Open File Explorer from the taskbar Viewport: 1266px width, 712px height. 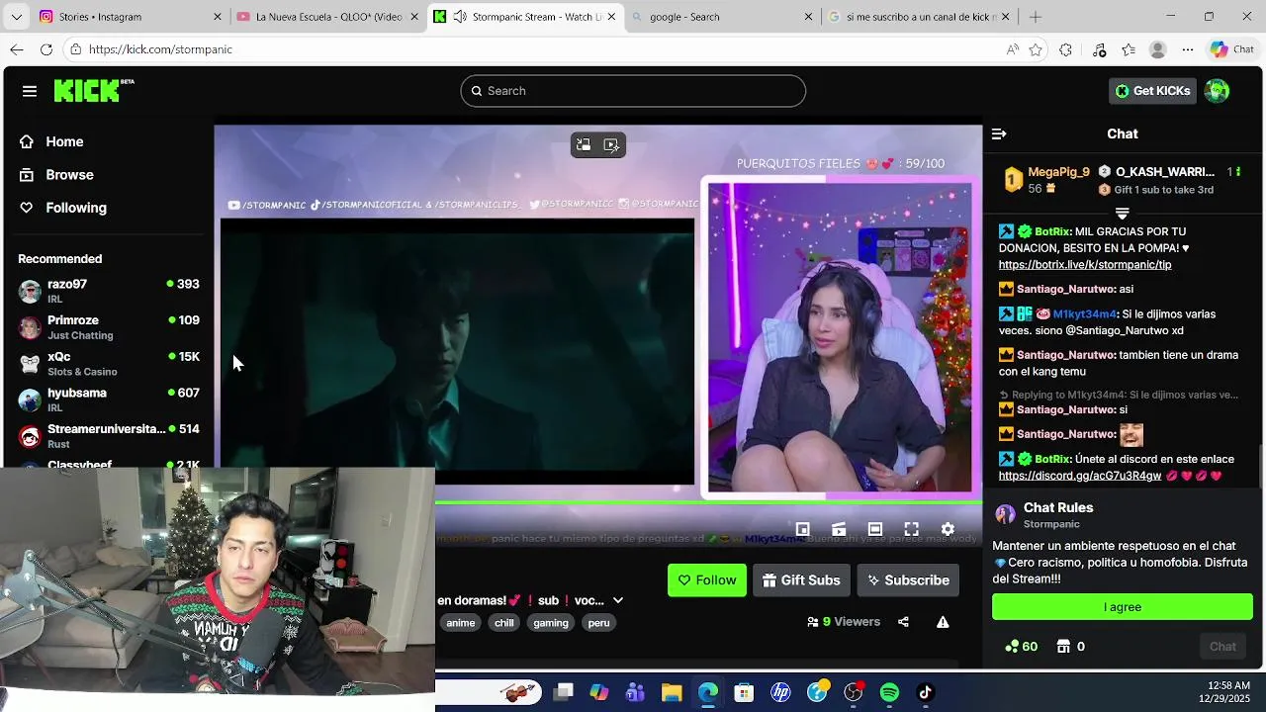(672, 692)
